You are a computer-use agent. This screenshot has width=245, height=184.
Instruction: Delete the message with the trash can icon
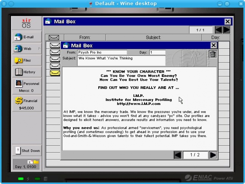(x=213, y=54)
